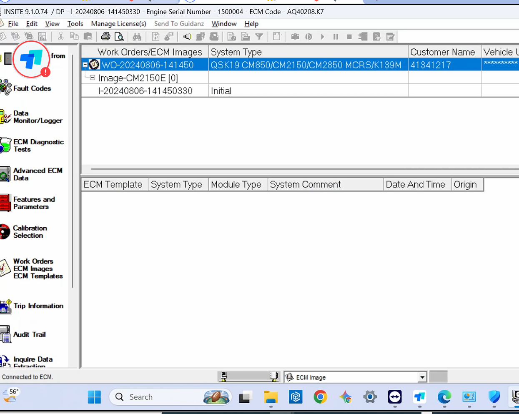Open Features and Parameters from the sidebar

coord(28,203)
